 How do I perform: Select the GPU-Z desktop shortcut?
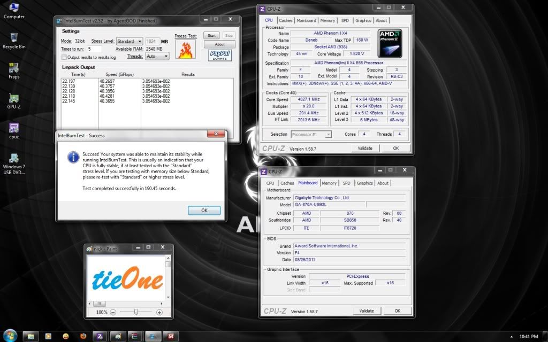tap(14, 101)
